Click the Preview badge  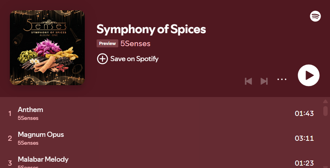(107, 43)
